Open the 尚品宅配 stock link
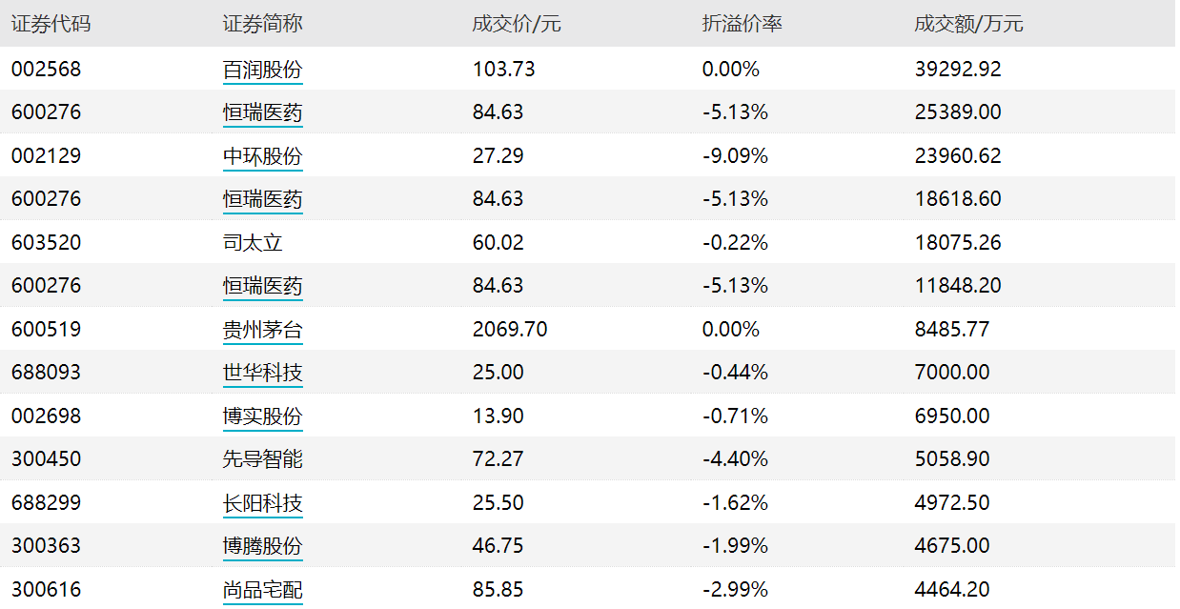Image resolution: width=1180 pixels, height=609 pixels. coord(262,590)
